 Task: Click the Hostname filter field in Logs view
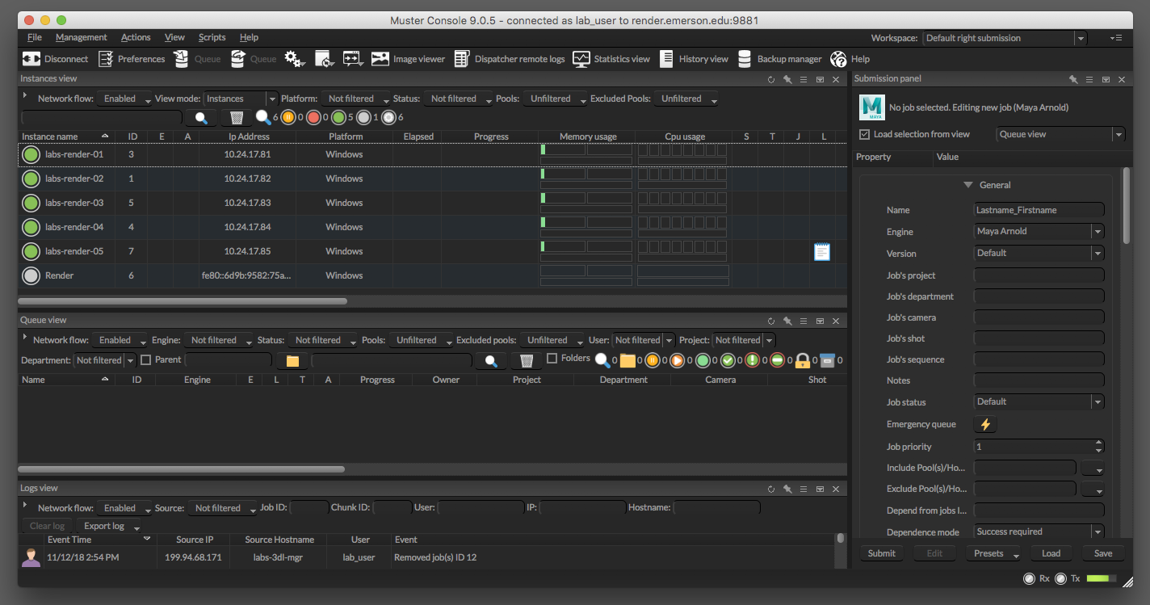717,508
